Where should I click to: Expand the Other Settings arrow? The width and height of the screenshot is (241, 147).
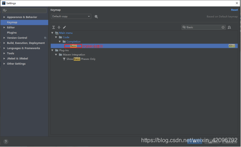4,64
